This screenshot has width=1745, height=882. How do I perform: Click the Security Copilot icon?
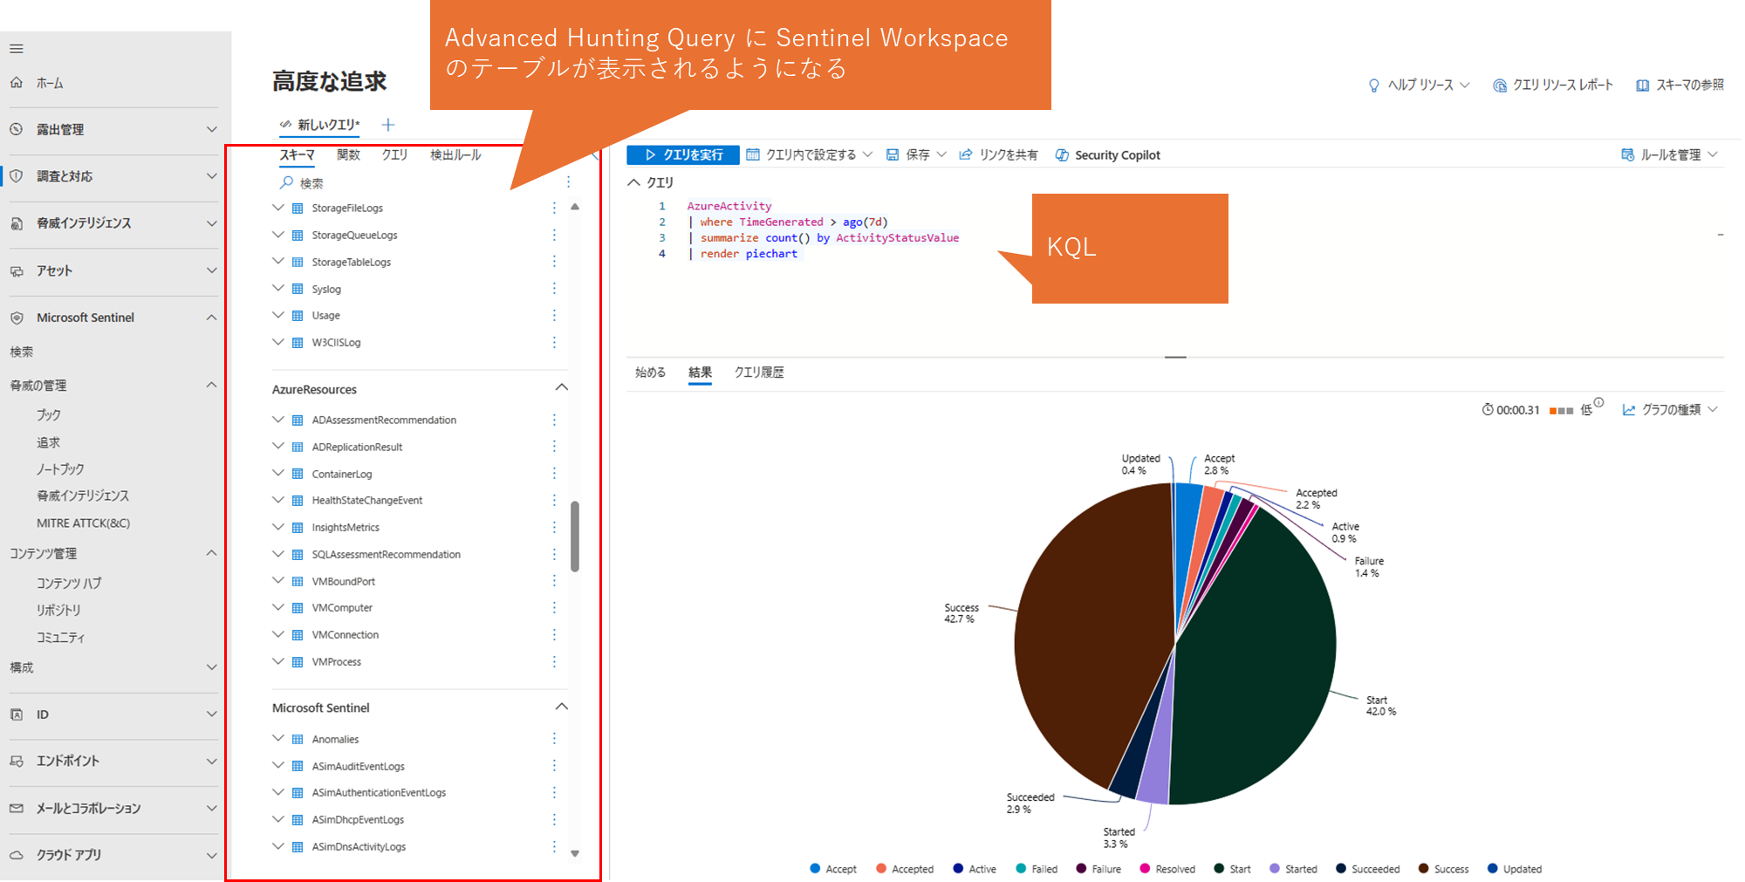[1062, 155]
